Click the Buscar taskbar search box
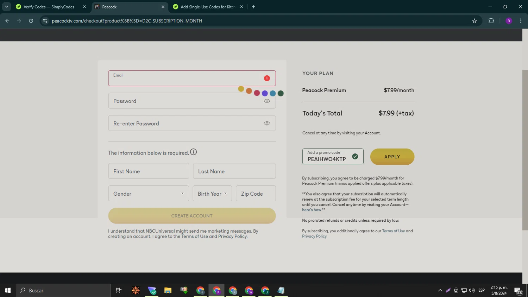The image size is (528, 297). click(x=63, y=290)
